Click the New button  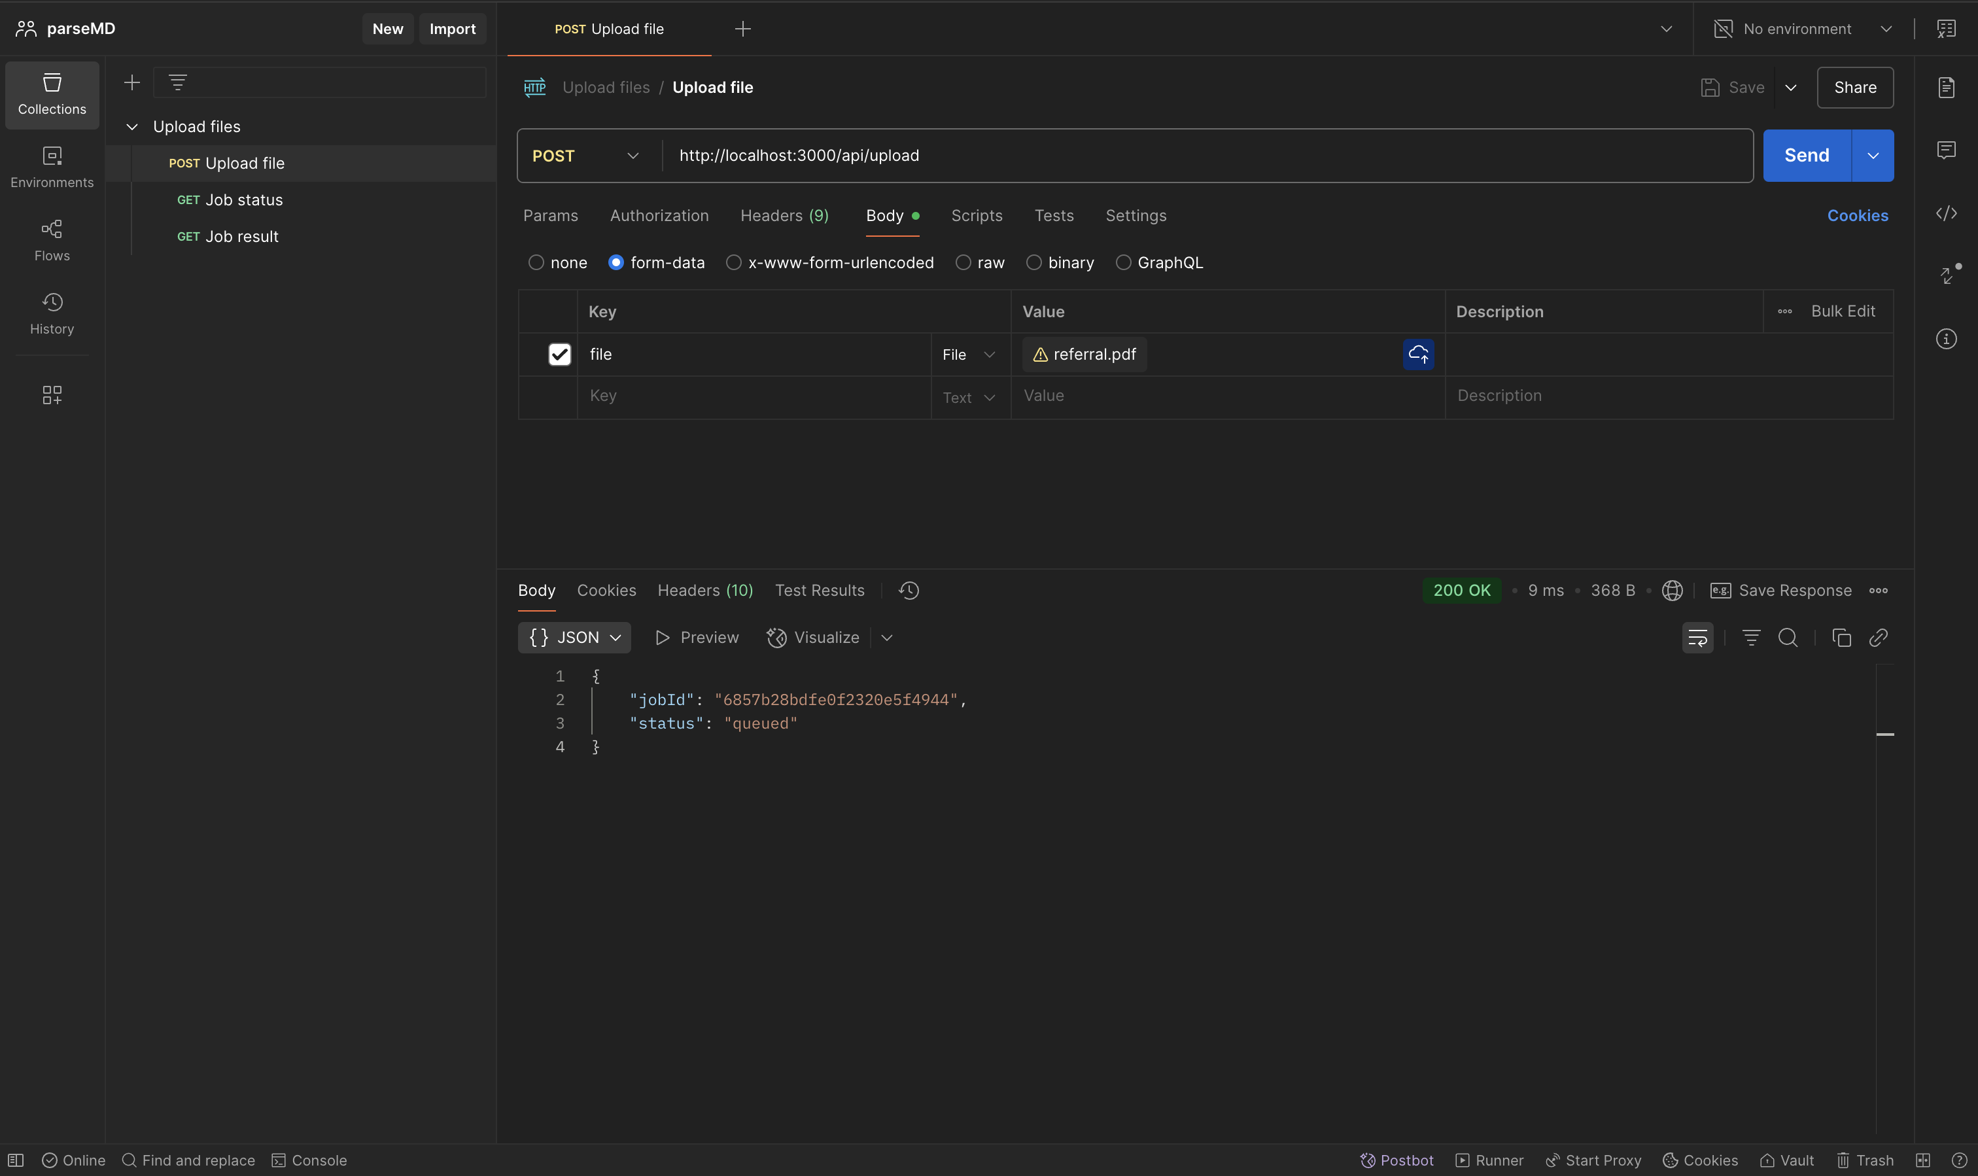click(x=387, y=29)
